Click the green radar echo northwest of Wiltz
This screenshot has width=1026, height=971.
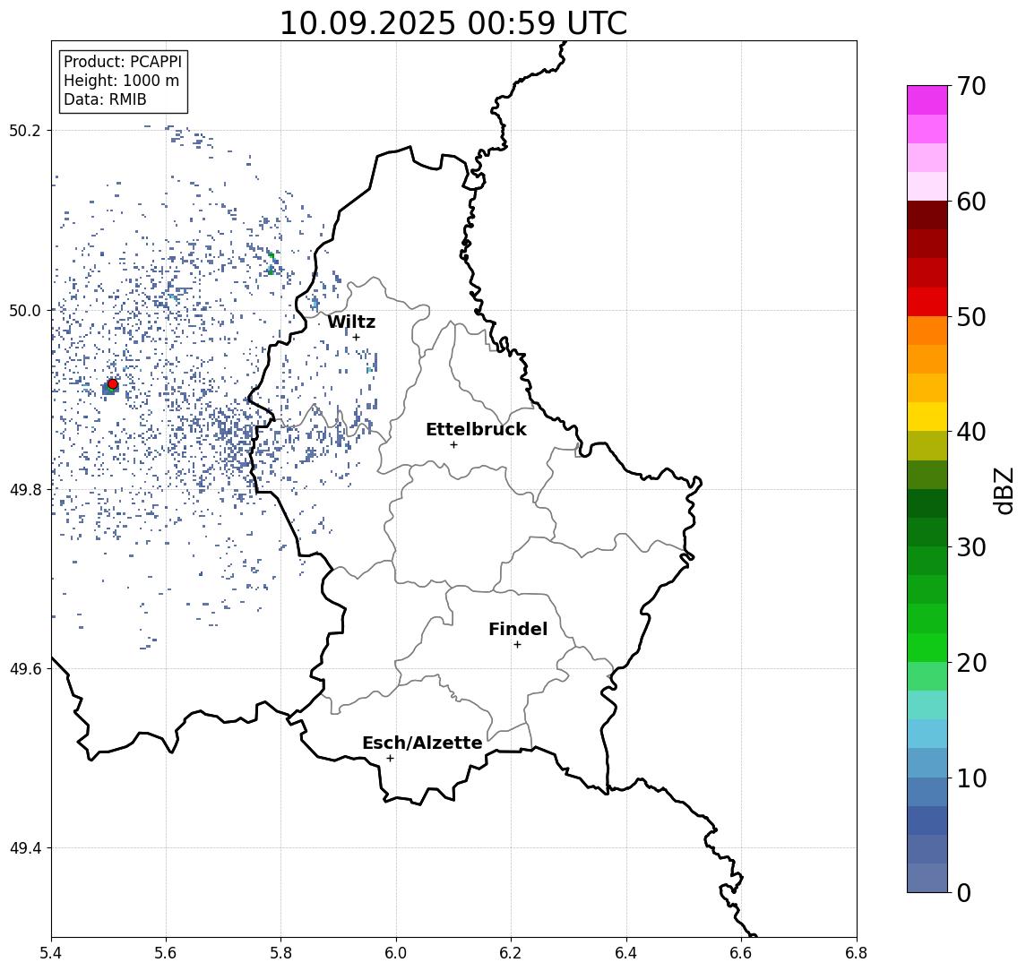pyautogui.click(x=271, y=262)
